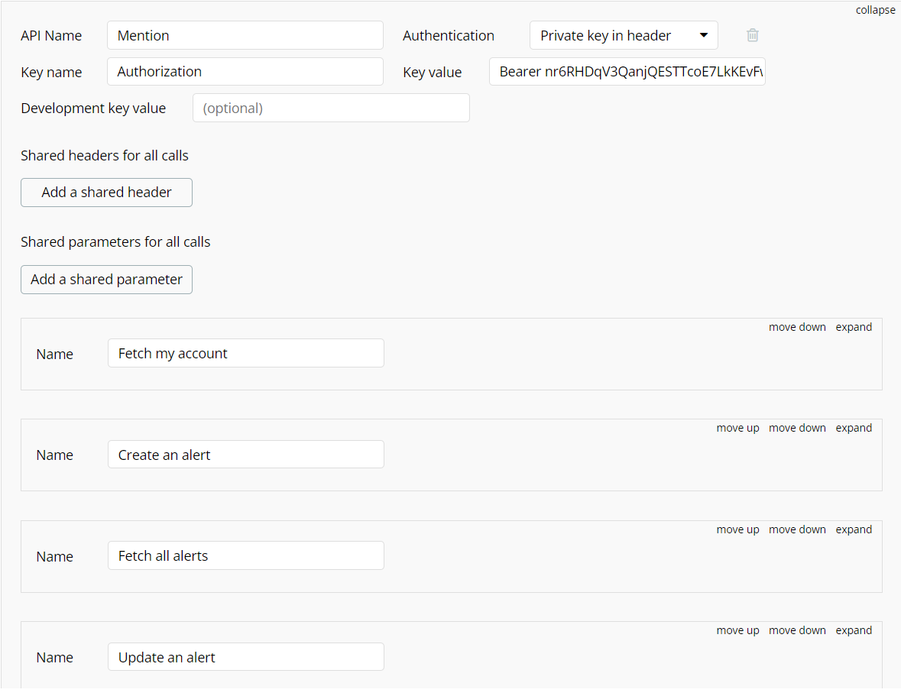Expand the Create an alert call
The width and height of the screenshot is (901, 696).
pyautogui.click(x=854, y=428)
